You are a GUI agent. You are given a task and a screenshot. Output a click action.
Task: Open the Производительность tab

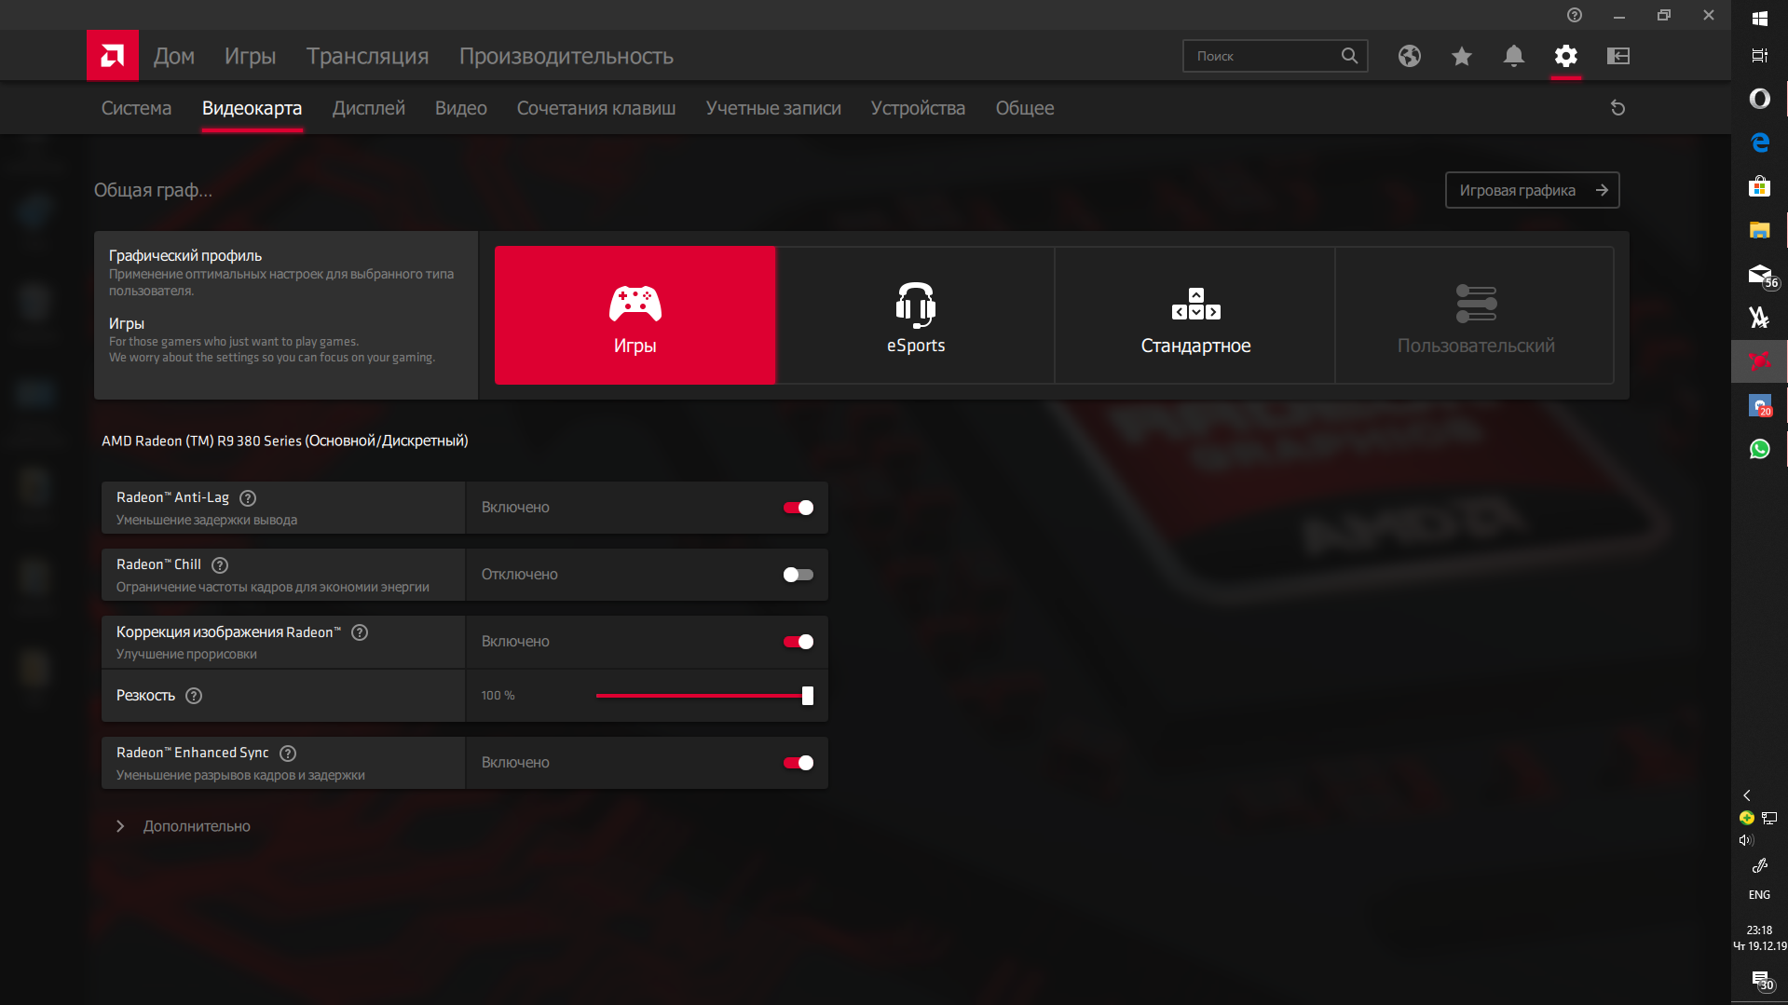coord(566,56)
